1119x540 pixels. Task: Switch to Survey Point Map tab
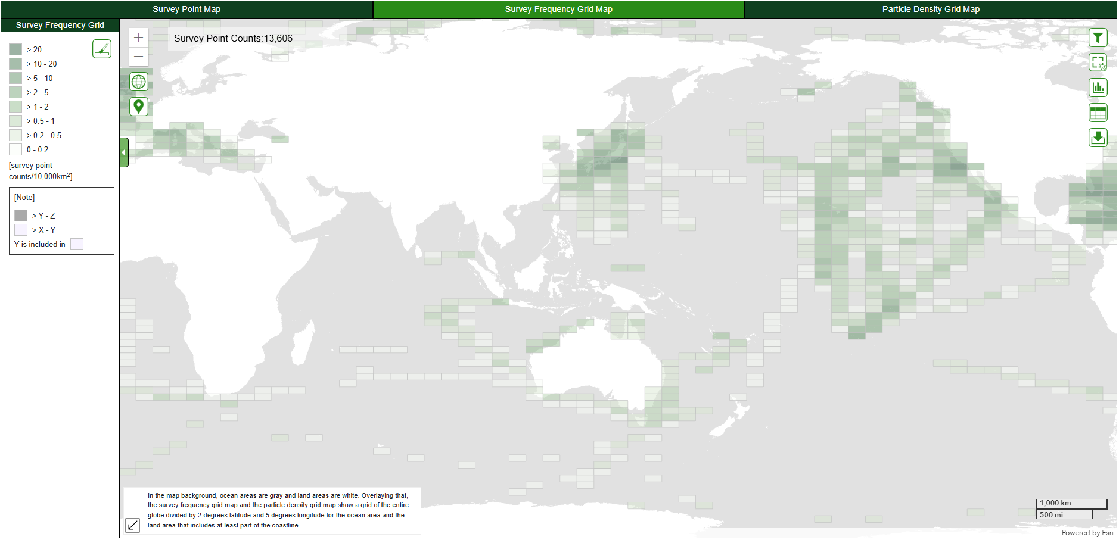pos(186,9)
